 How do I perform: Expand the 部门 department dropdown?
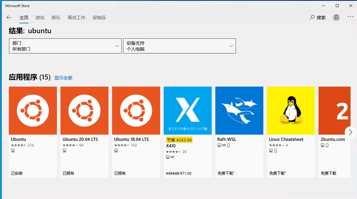tap(65, 46)
